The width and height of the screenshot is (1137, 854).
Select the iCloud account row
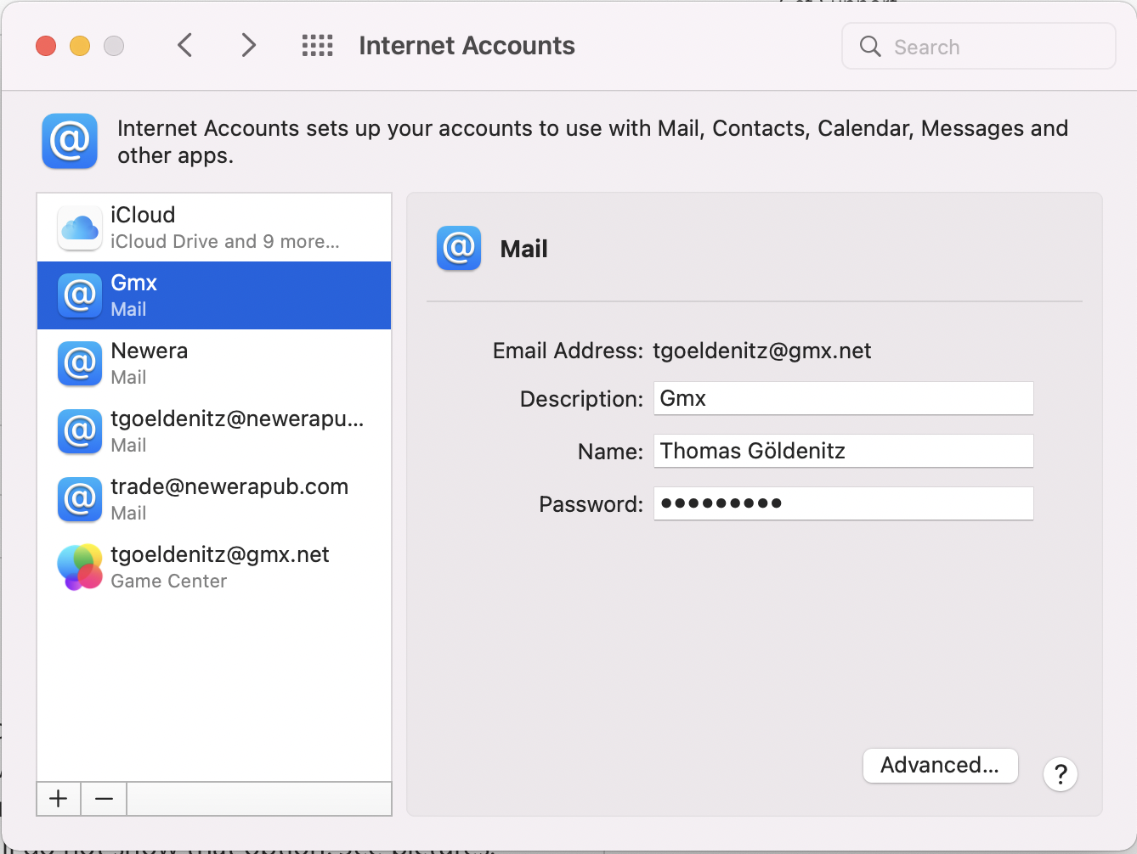(214, 228)
